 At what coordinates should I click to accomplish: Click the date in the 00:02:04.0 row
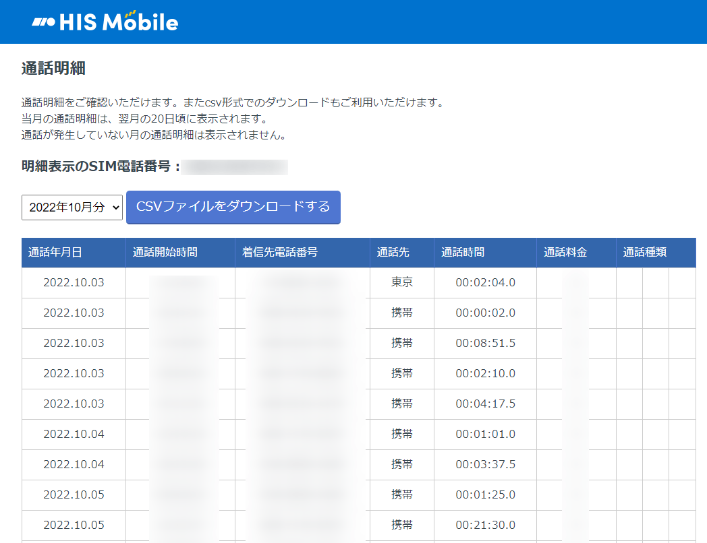point(74,282)
